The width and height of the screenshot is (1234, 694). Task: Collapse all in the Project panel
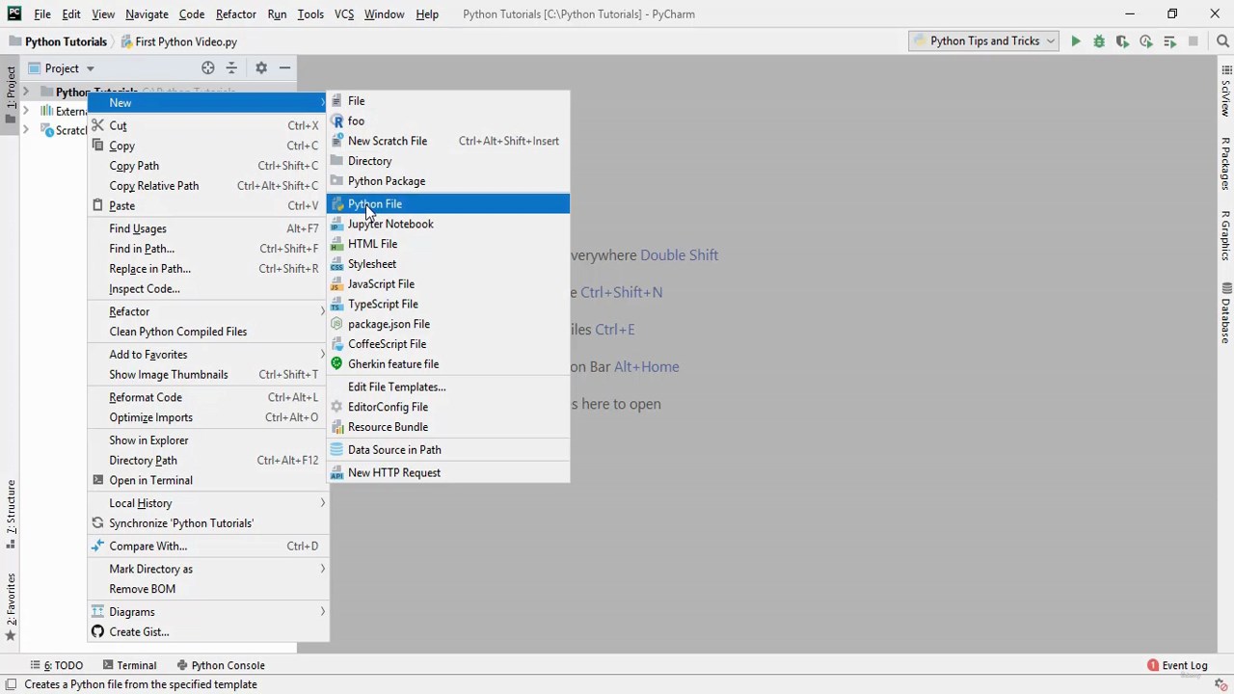pyautogui.click(x=231, y=68)
